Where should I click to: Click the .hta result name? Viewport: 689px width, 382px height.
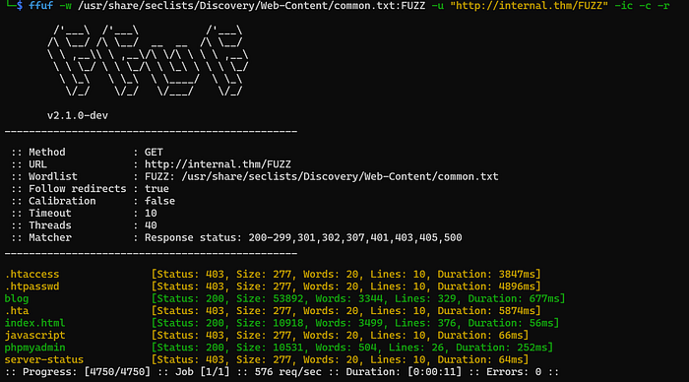pyautogui.click(x=17, y=311)
